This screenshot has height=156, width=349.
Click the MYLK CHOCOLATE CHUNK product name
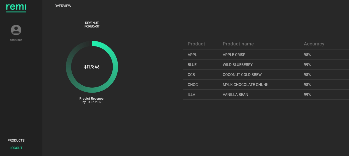[x=246, y=85]
